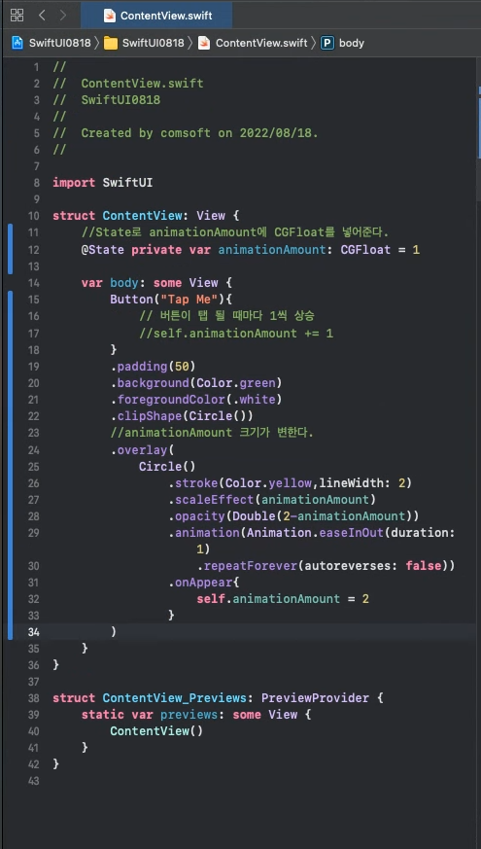
Task: Click the Korean comment on line 11
Action: [236, 232]
